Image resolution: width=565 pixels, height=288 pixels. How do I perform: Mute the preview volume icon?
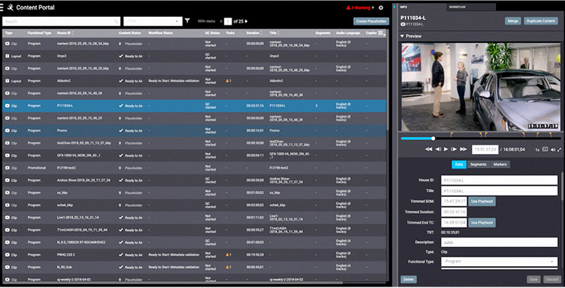[552, 150]
